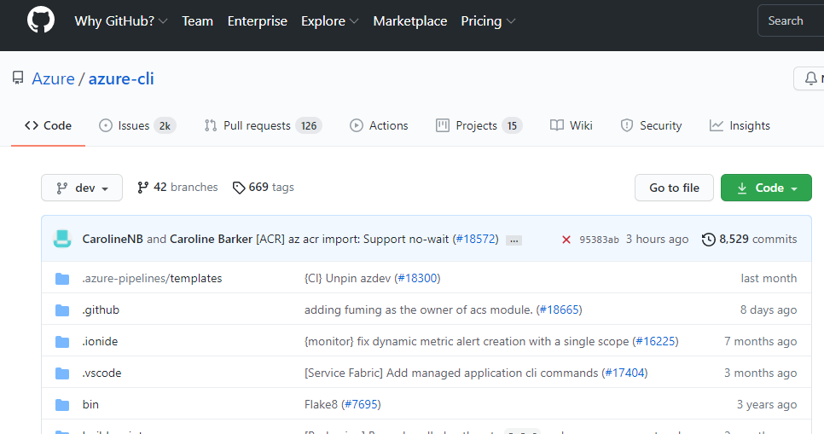Image resolution: width=824 pixels, height=434 pixels.
Task: Click the notification bell icon
Action: tap(811, 78)
